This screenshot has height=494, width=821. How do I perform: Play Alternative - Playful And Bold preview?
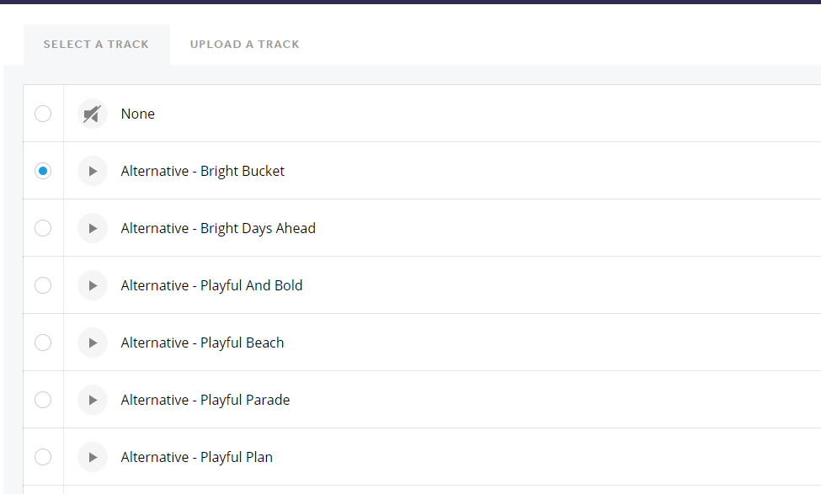click(x=93, y=285)
